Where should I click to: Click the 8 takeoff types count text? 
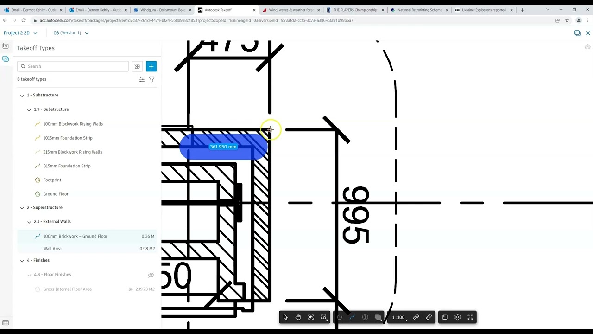(x=32, y=79)
